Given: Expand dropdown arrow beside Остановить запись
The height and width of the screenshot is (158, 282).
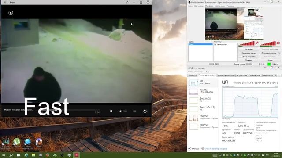Looking at the screenshot, I should [x=279, y=53].
